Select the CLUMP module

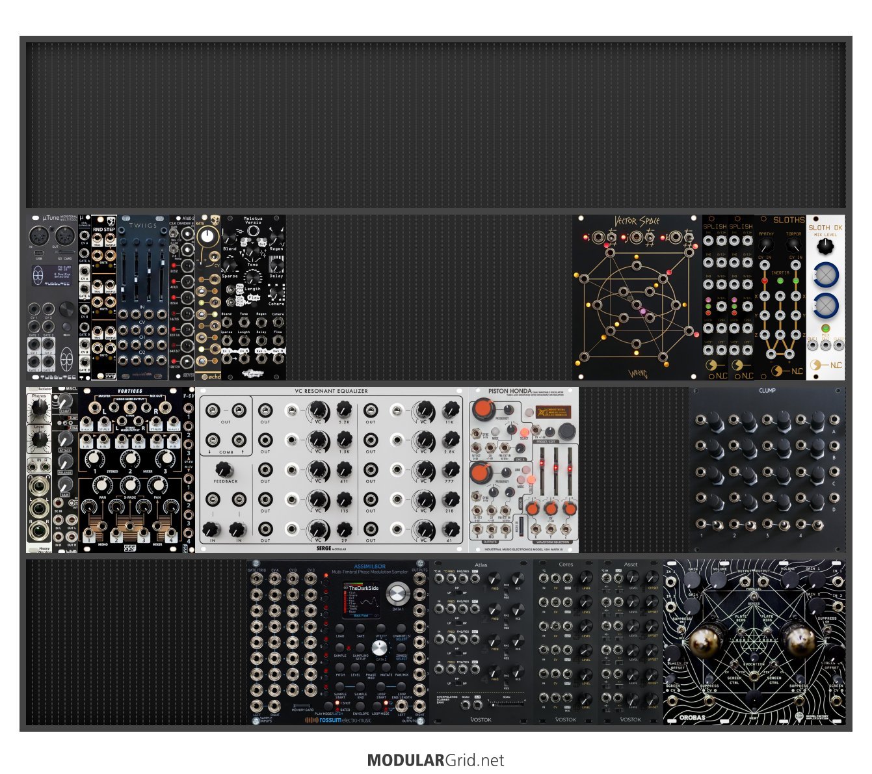point(767,470)
